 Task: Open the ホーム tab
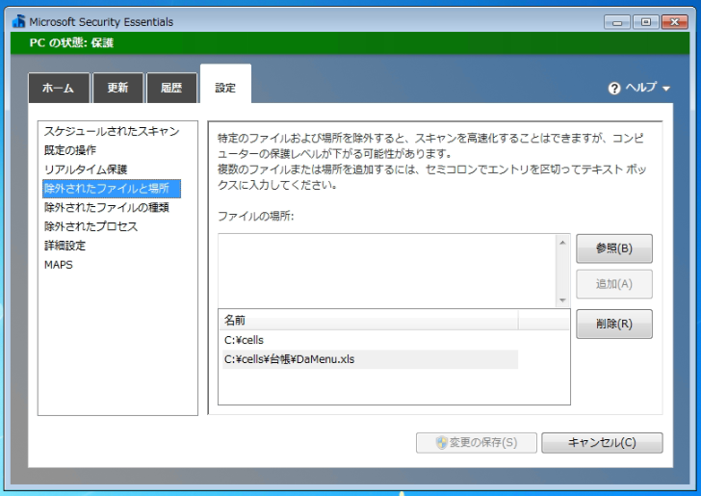(59, 88)
